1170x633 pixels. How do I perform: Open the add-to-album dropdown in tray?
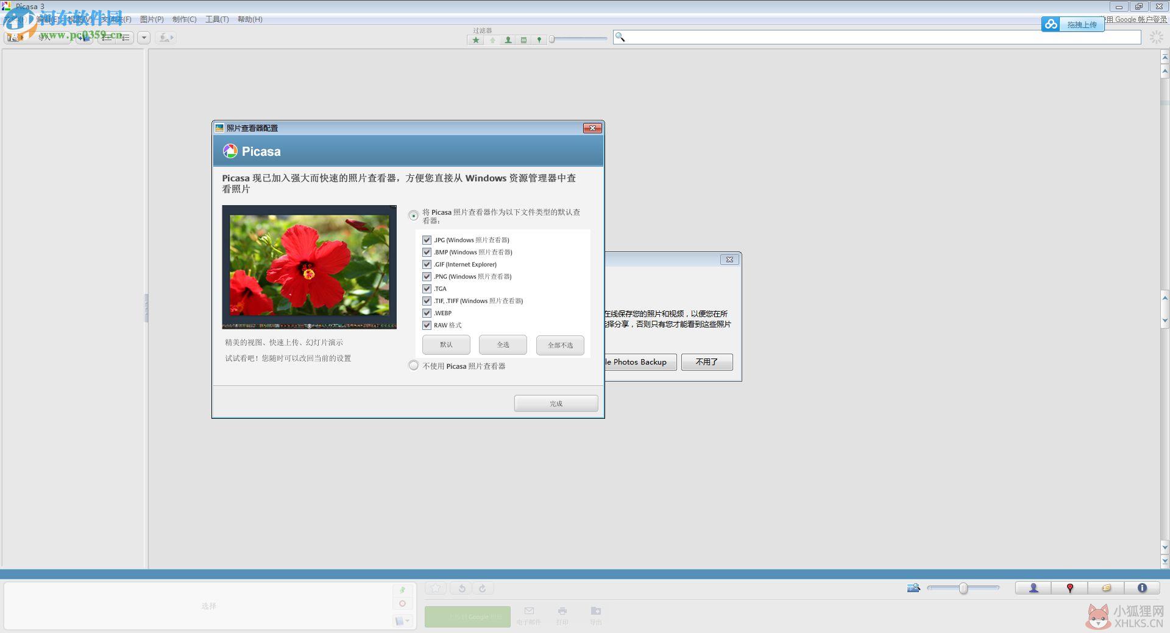402,621
